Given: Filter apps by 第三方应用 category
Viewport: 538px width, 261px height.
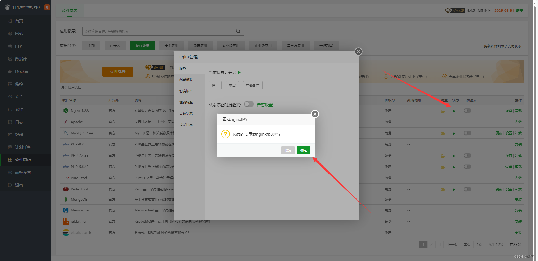Looking at the screenshot, I should (x=296, y=45).
